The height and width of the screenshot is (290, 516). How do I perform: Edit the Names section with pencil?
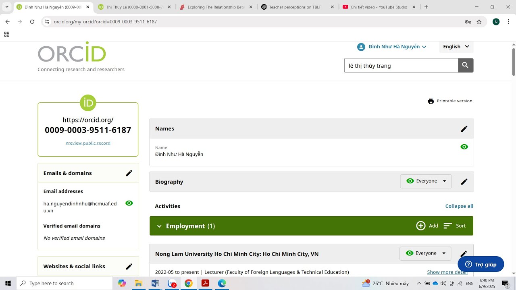click(464, 129)
